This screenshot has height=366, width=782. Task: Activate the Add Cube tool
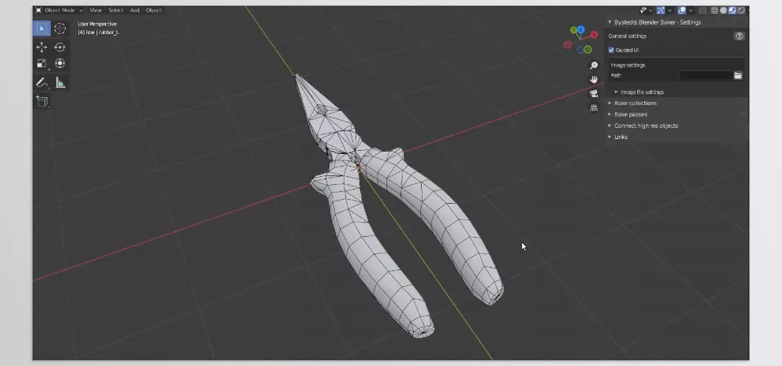[x=42, y=101]
